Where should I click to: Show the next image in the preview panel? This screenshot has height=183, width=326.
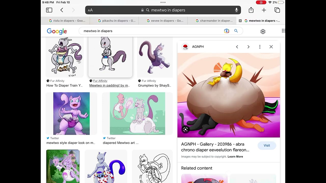(248, 47)
